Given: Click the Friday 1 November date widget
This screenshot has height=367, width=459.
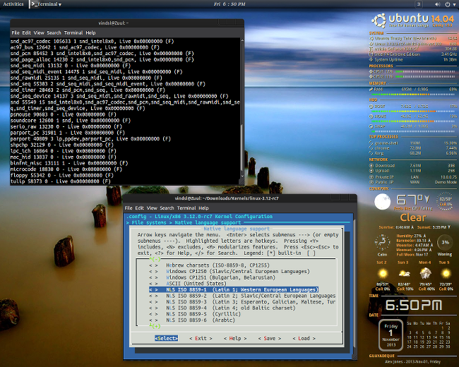Looking at the screenshot, I should [x=391, y=335].
